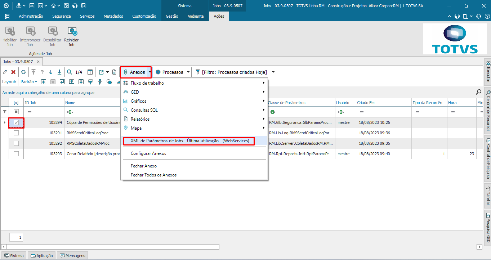Viewport: 491px width, 260px height.
Task: Switch to the Segurança ribbon tab
Action: [62, 16]
